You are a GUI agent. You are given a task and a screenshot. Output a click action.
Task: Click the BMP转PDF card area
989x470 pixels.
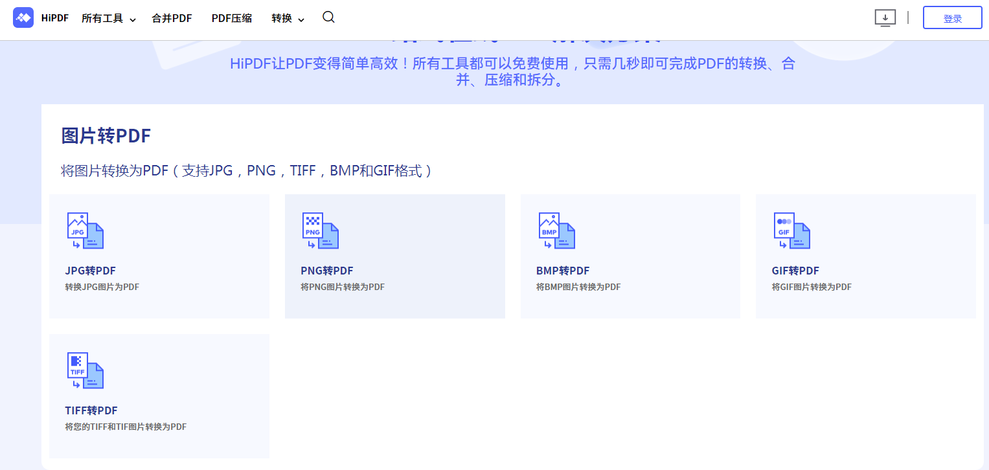pyautogui.click(x=630, y=256)
